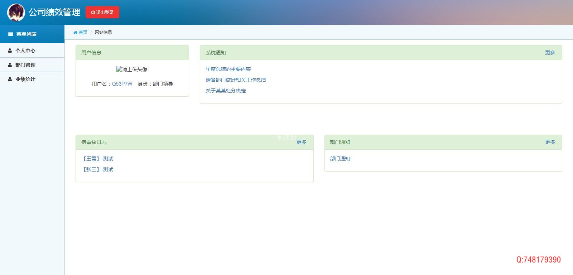Click the 网站信息 breadcrumb text
Screen dimensions: 573x275
coord(103,32)
